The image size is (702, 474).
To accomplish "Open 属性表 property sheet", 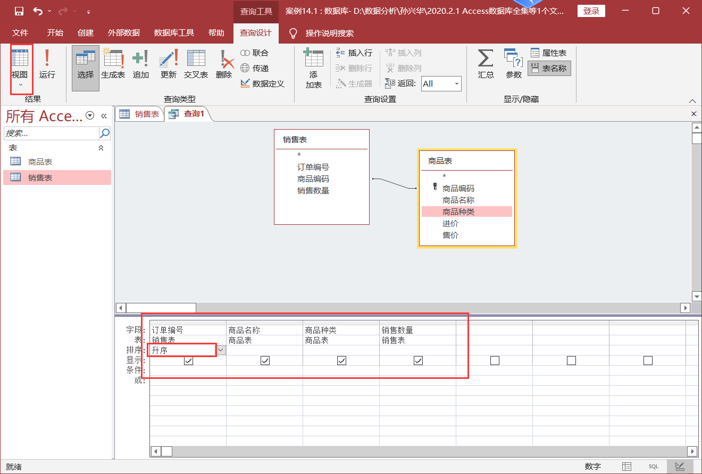I will (x=549, y=53).
